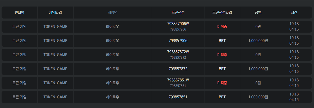The height and width of the screenshot is (108, 314).
Task: Sort by the 금액 column header
Action: coord(258,12)
